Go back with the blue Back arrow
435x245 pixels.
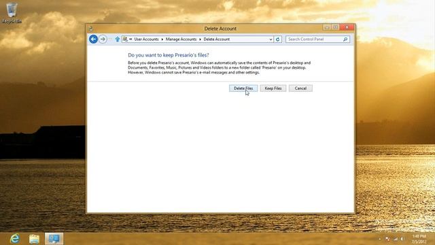[94, 39]
